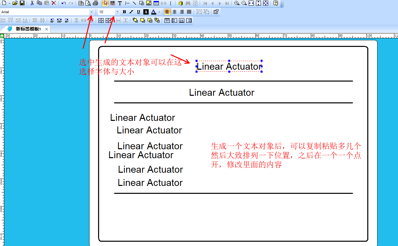The image size is (398, 246).
Task: Toggle Underline formatting
Action: coord(138,12)
